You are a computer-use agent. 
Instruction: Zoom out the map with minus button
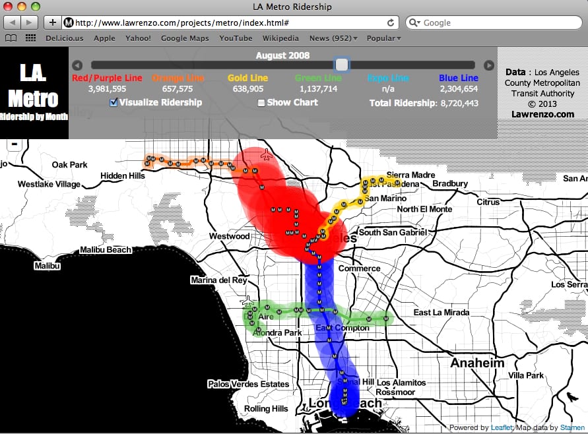pyautogui.click(x=15, y=144)
